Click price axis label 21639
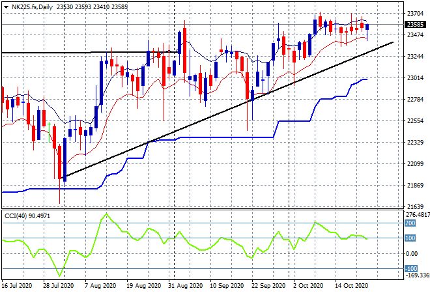The height and width of the screenshot is (293, 430). tap(415, 206)
